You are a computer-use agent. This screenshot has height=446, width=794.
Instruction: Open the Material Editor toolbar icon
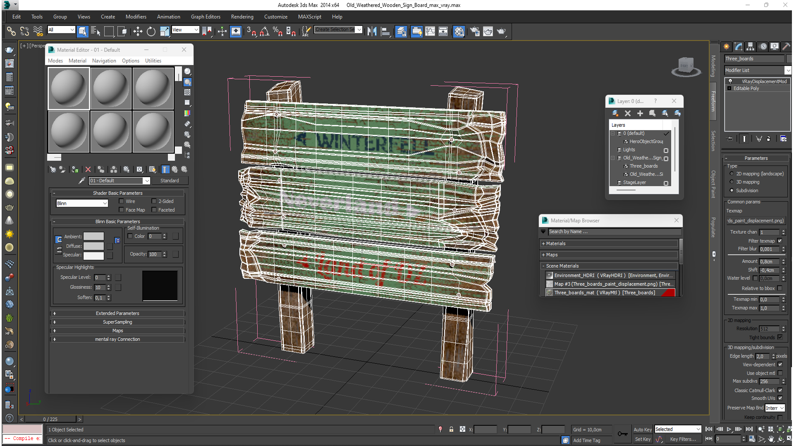[x=459, y=31]
